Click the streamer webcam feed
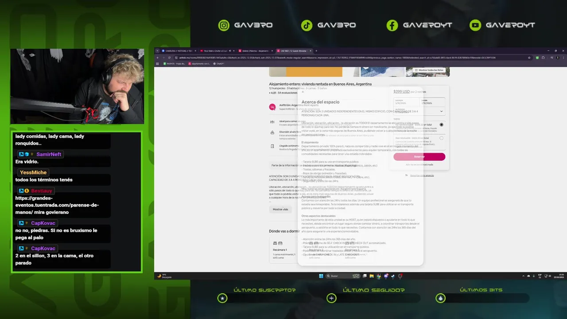The width and height of the screenshot is (567, 319). click(77, 86)
